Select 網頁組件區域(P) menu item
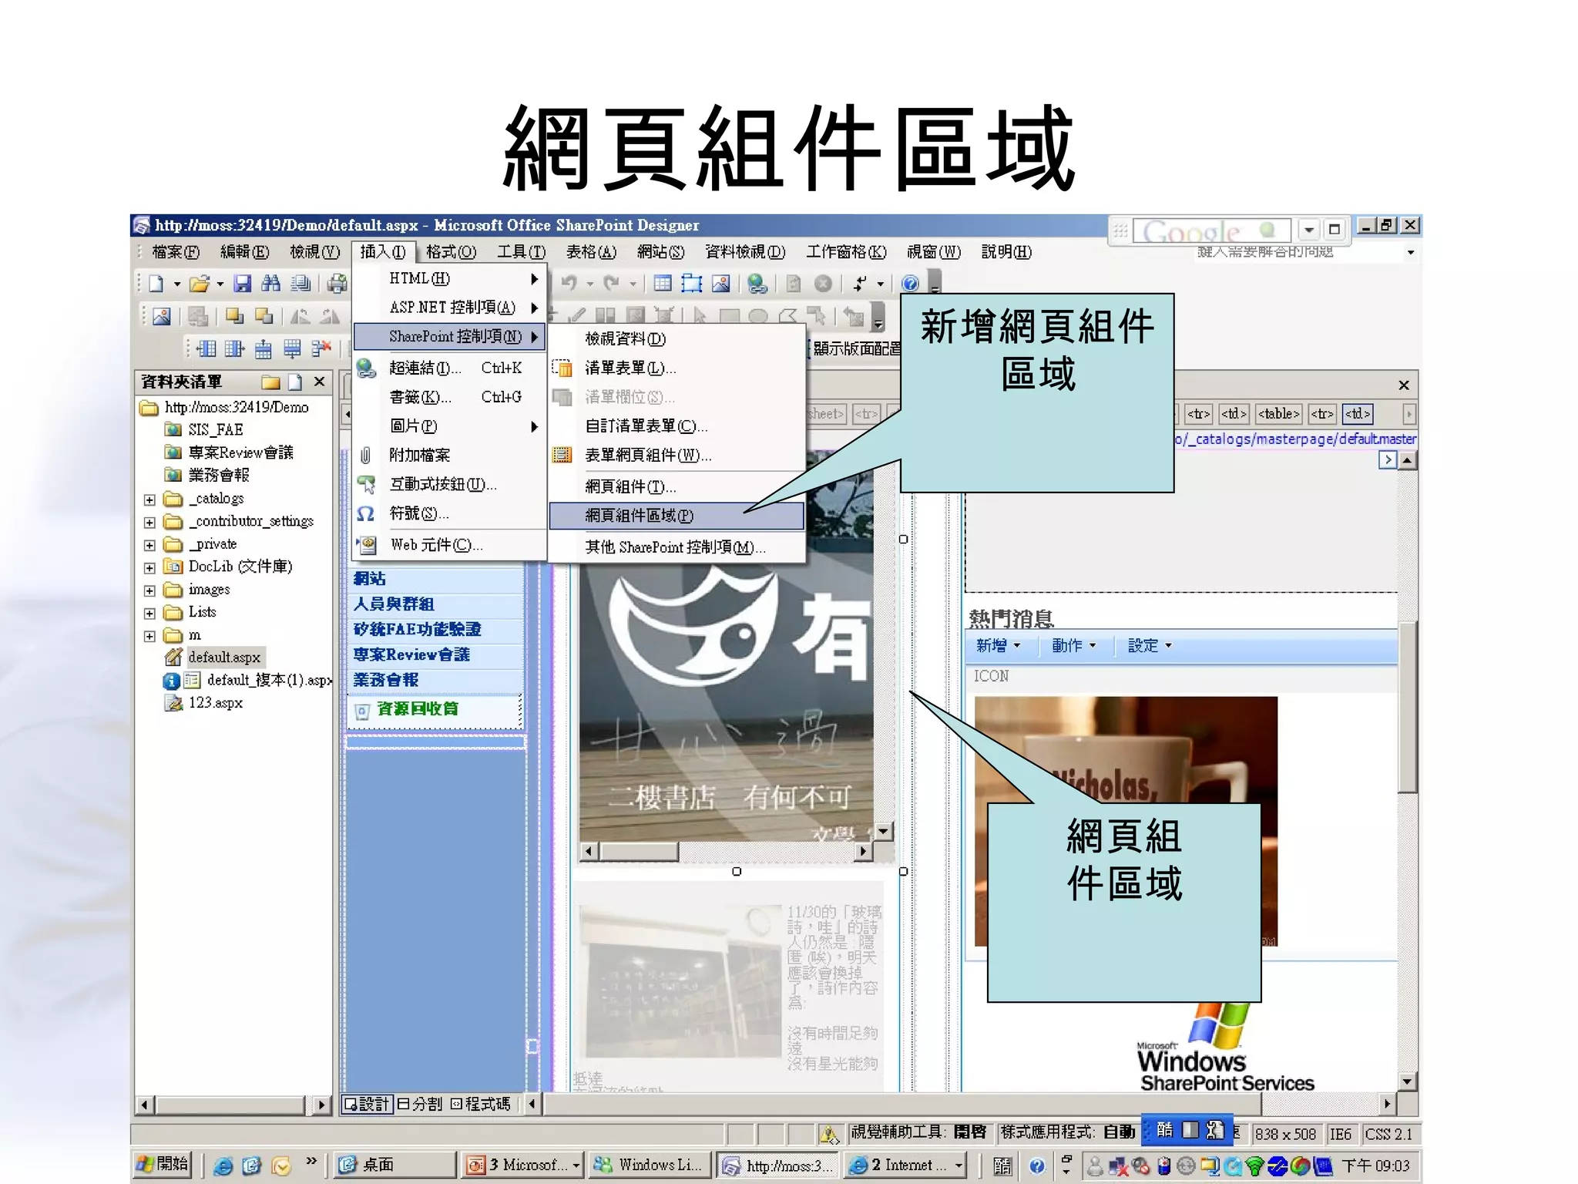 click(676, 516)
